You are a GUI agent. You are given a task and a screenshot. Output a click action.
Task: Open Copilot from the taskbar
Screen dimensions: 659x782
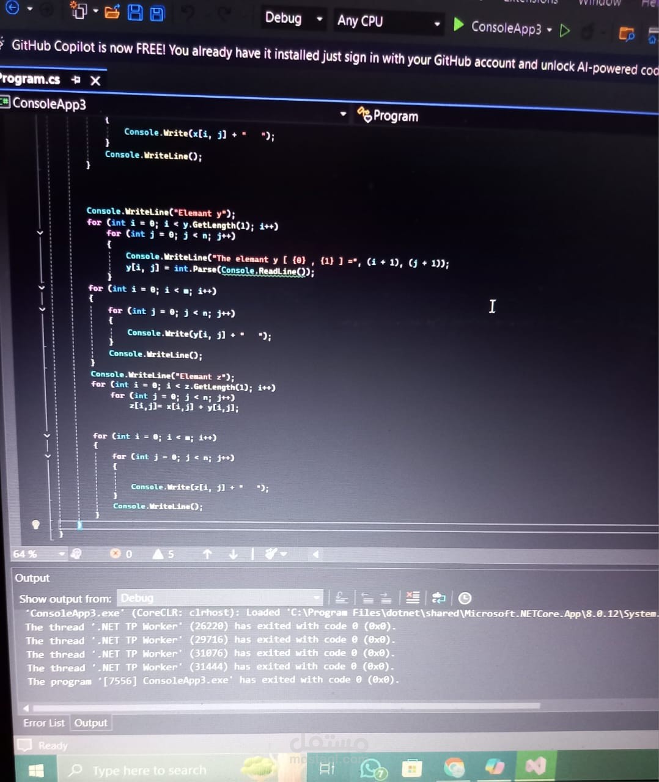(495, 766)
